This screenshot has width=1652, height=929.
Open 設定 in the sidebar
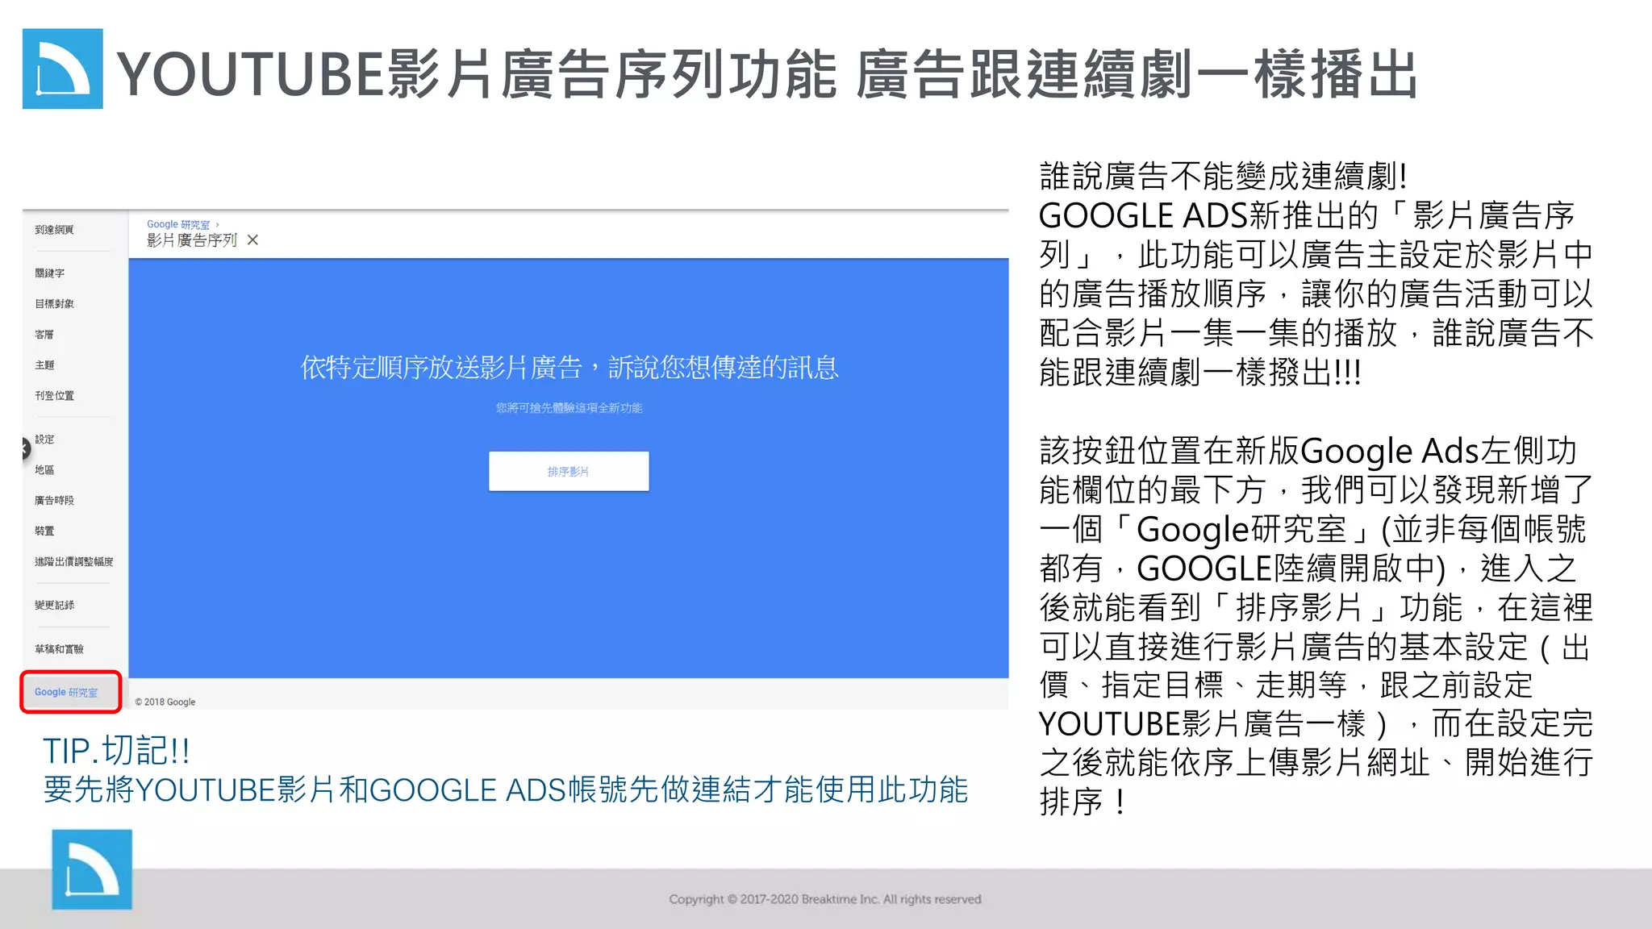tap(44, 440)
